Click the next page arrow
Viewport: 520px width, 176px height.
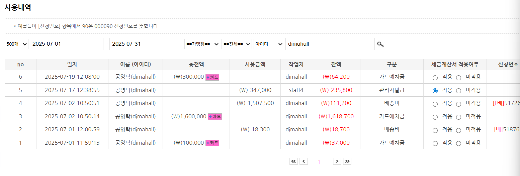coord(337,161)
